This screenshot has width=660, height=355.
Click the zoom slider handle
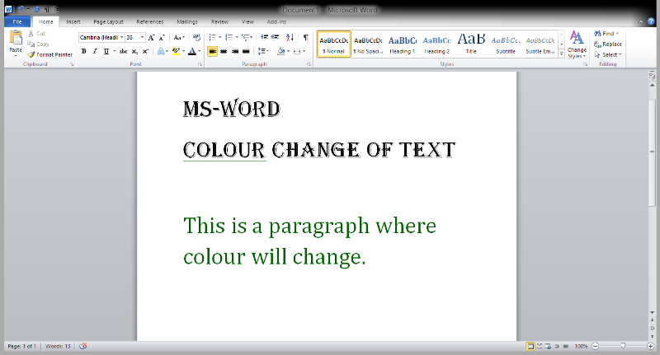[x=623, y=346]
